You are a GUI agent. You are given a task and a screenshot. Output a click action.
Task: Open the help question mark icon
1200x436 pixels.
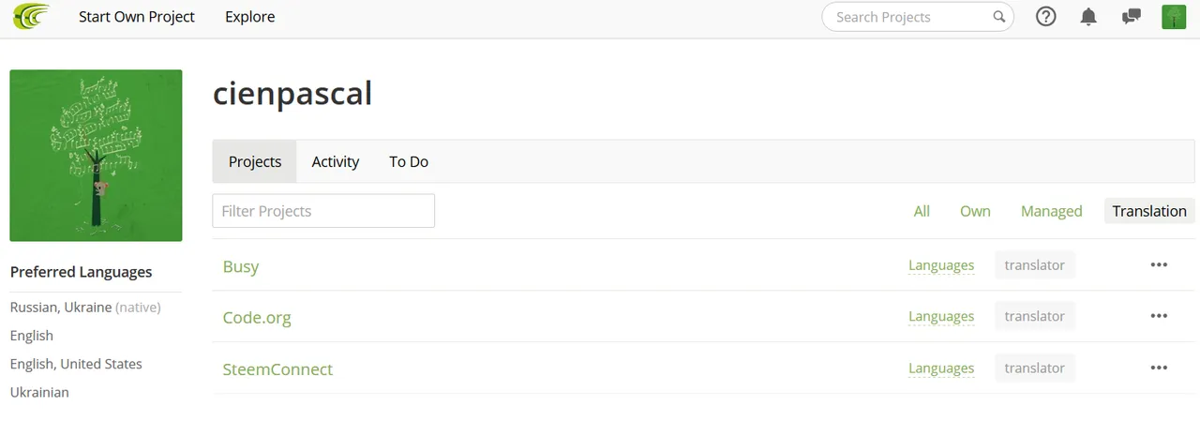(x=1045, y=17)
